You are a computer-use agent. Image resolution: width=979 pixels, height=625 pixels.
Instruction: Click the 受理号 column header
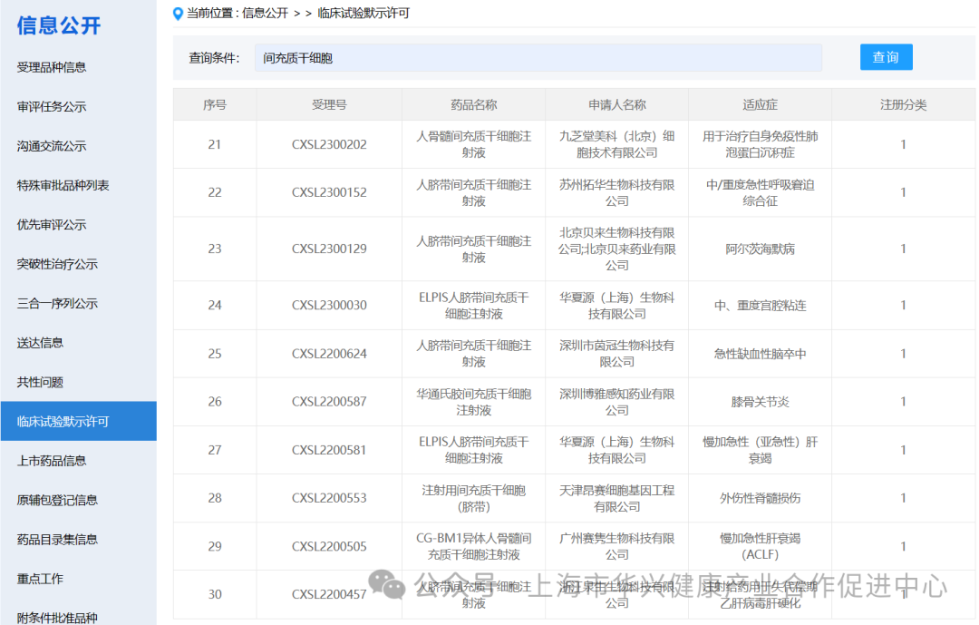click(329, 105)
